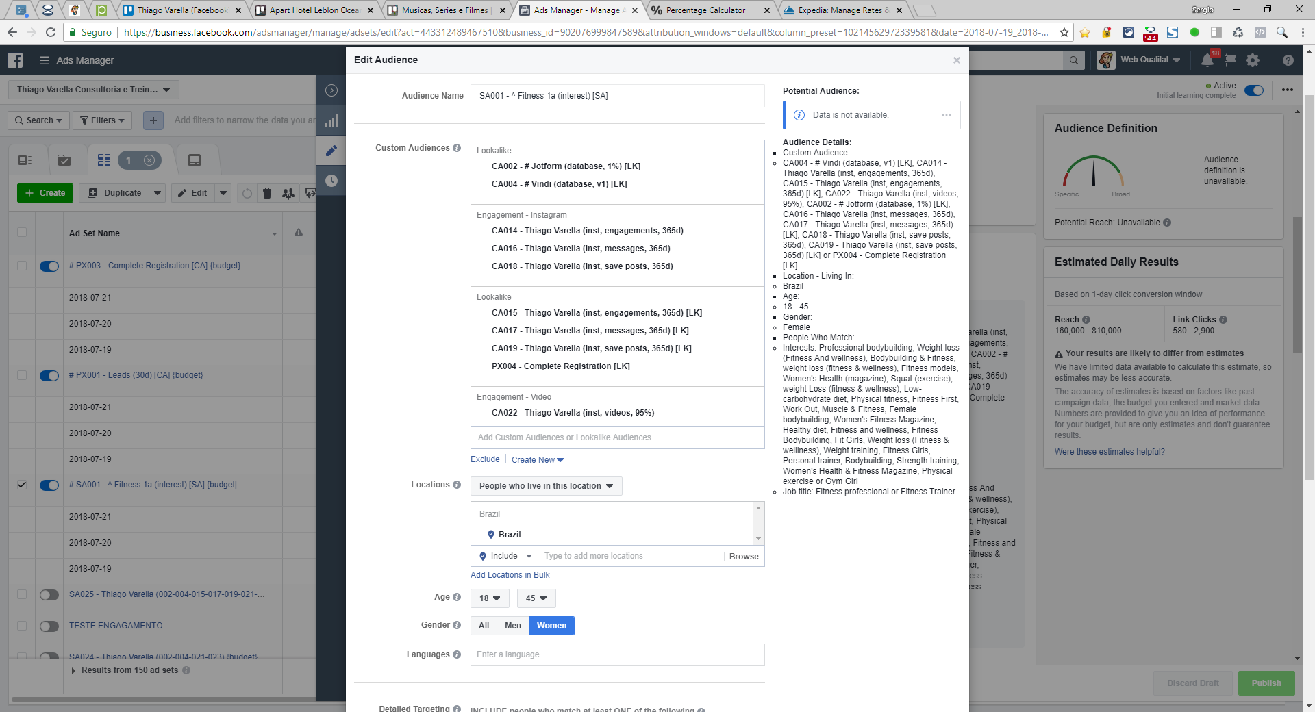Screen dimensions: 1315x712
Task: Bookmark this page with the star icon
Action: pos(1064,32)
